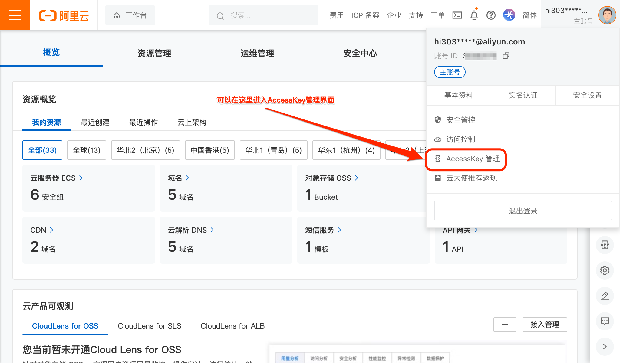
Task: Click the 6 安全组 count
Action: coord(47,195)
